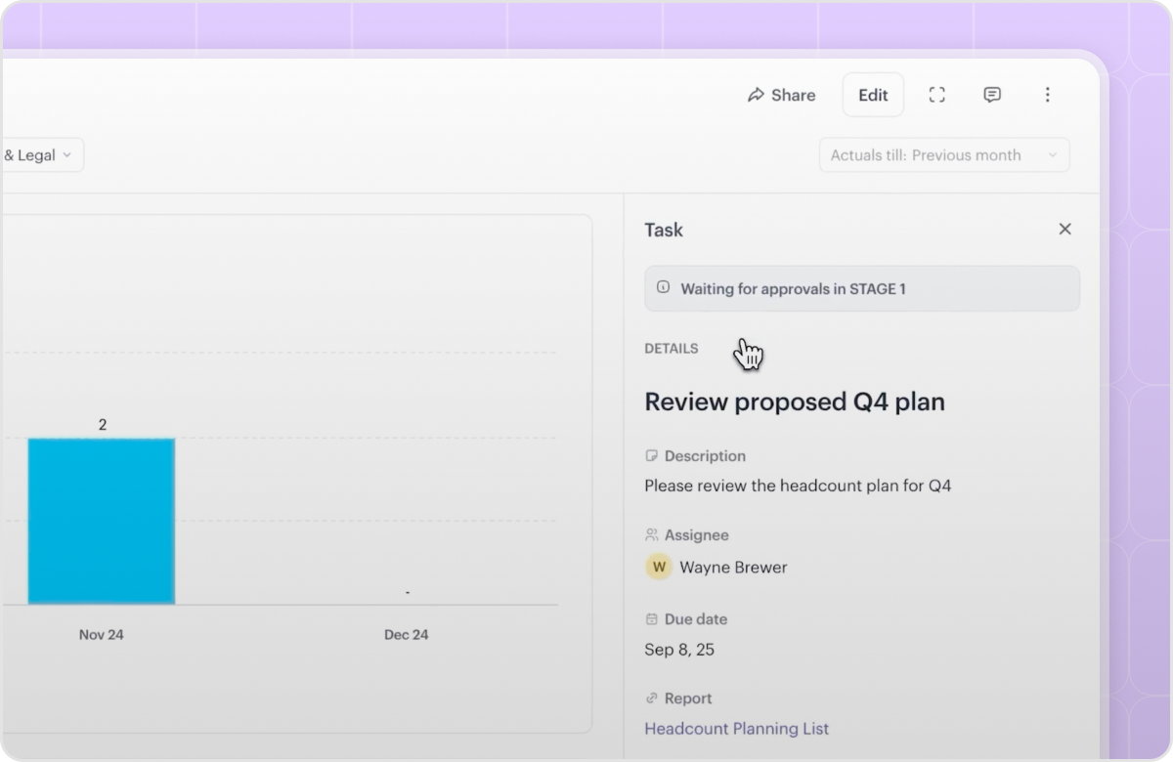Click the bar value label '2'

(x=103, y=424)
